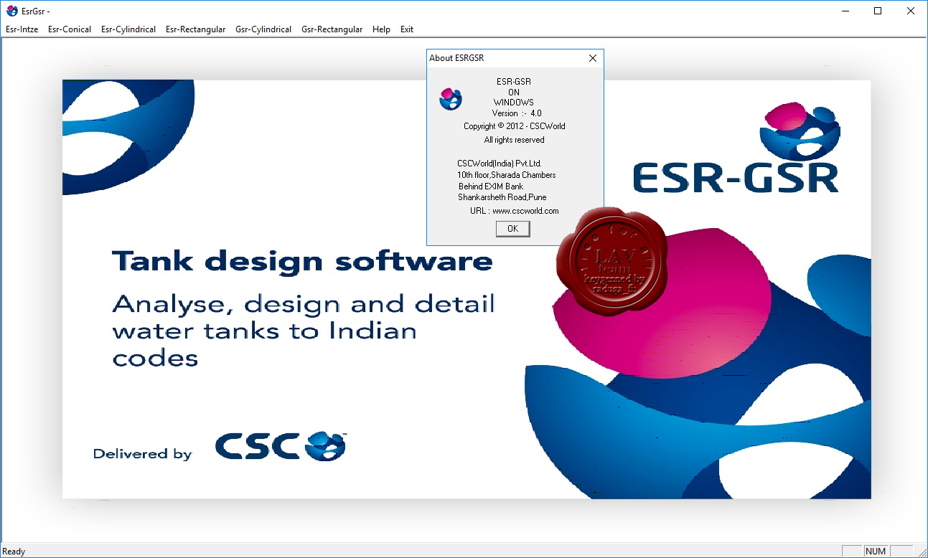Image resolution: width=928 pixels, height=558 pixels.
Task: Click 'Copyright © 2012 - CSCWorld' text
Action: (514, 126)
